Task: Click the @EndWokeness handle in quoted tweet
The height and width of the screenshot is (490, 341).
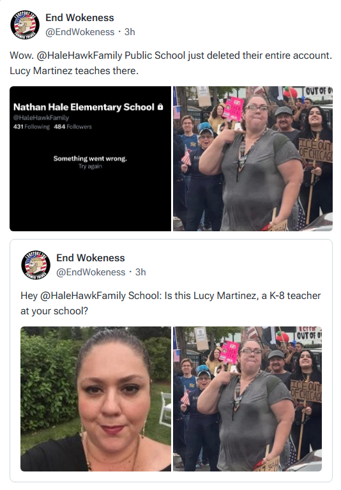Action: (x=91, y=272)
